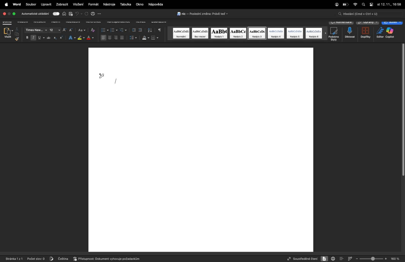The width and height of the screenshot is (405, 262).
Task: Open the Tabulka menu
Action: (125, 4)
